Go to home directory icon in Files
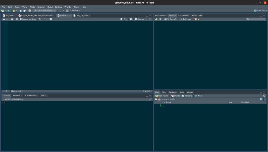268x152 pixels. point(159,99)
